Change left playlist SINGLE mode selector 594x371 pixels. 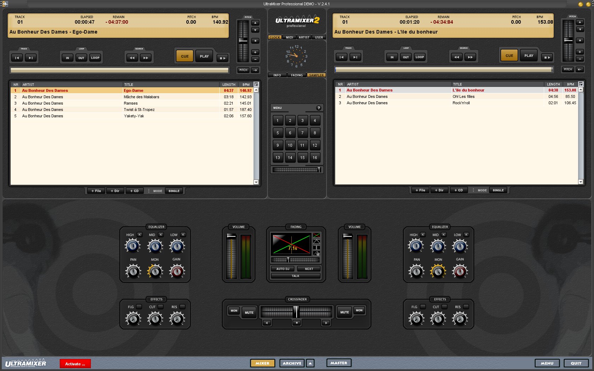tap(174, 191)
